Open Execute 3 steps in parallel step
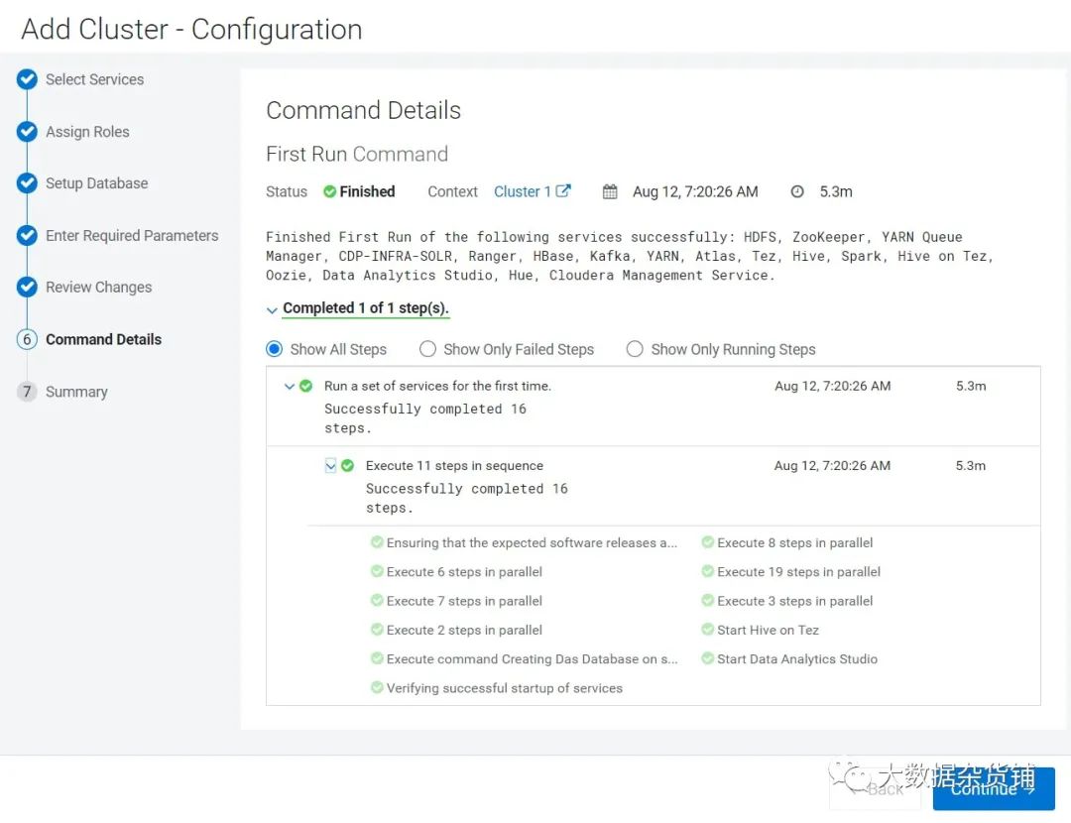The width and height of the screenshot is (1071, 823). click(795, 601)
